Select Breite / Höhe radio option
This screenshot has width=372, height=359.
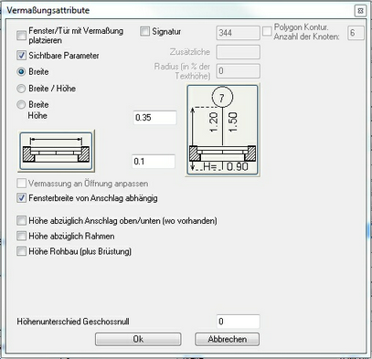pos(21,89)
